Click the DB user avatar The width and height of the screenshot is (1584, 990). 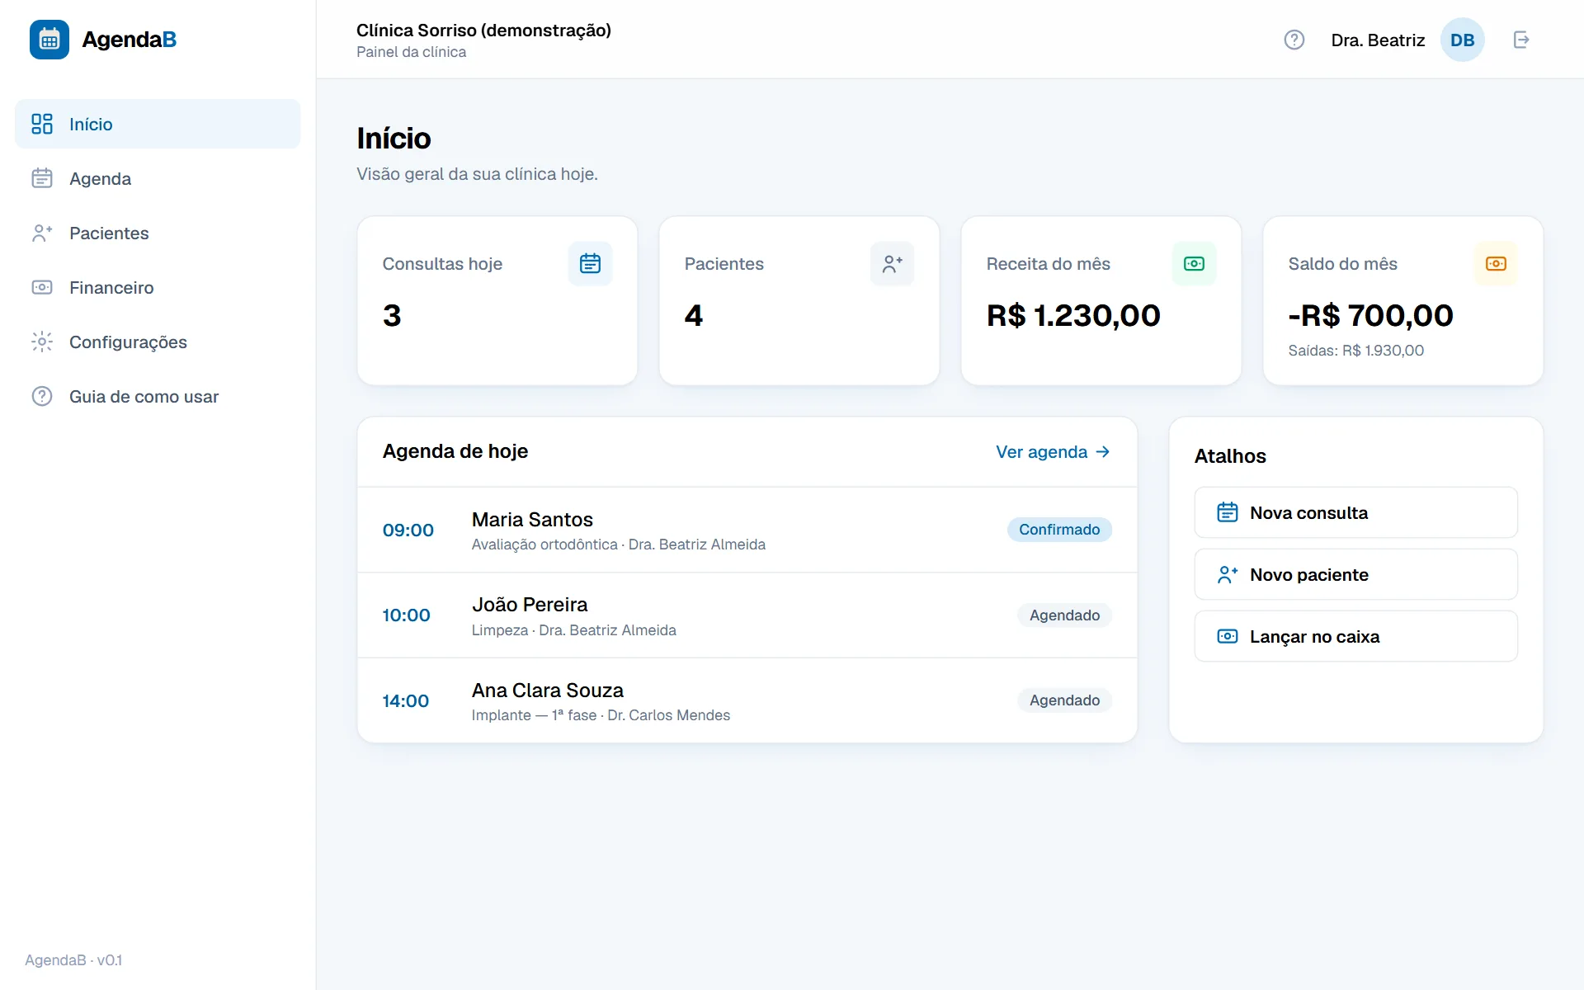coord(1463,40)
